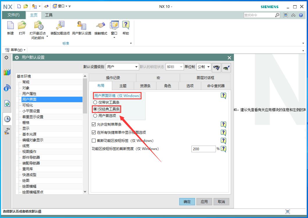Uncheck the 允许定制菜单条 checkbox
308x218 pixels.
(x=94, y=124)
